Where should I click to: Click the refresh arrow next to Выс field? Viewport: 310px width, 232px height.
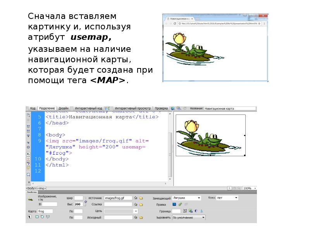point(86,201)
